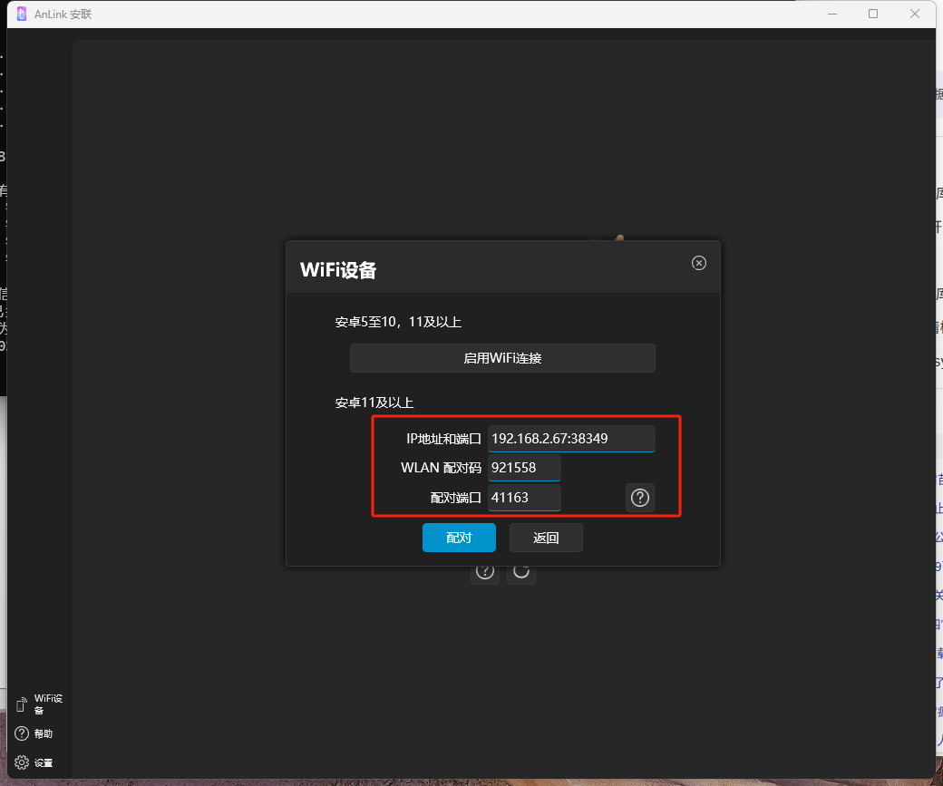Screen dimensions: 943x786
Task: Click the 返回 button
Action: [x=546, y=538]
